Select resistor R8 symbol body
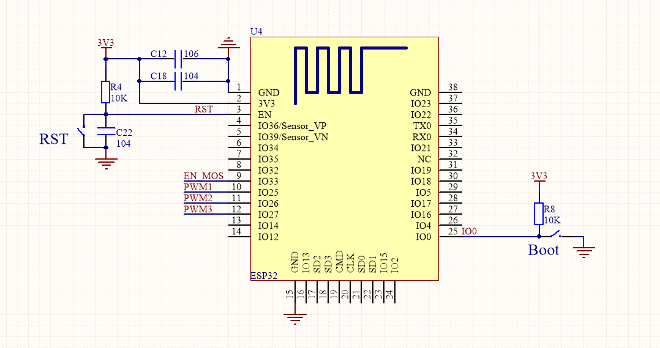The image size is (660, 348). click(x=539, y=213)
